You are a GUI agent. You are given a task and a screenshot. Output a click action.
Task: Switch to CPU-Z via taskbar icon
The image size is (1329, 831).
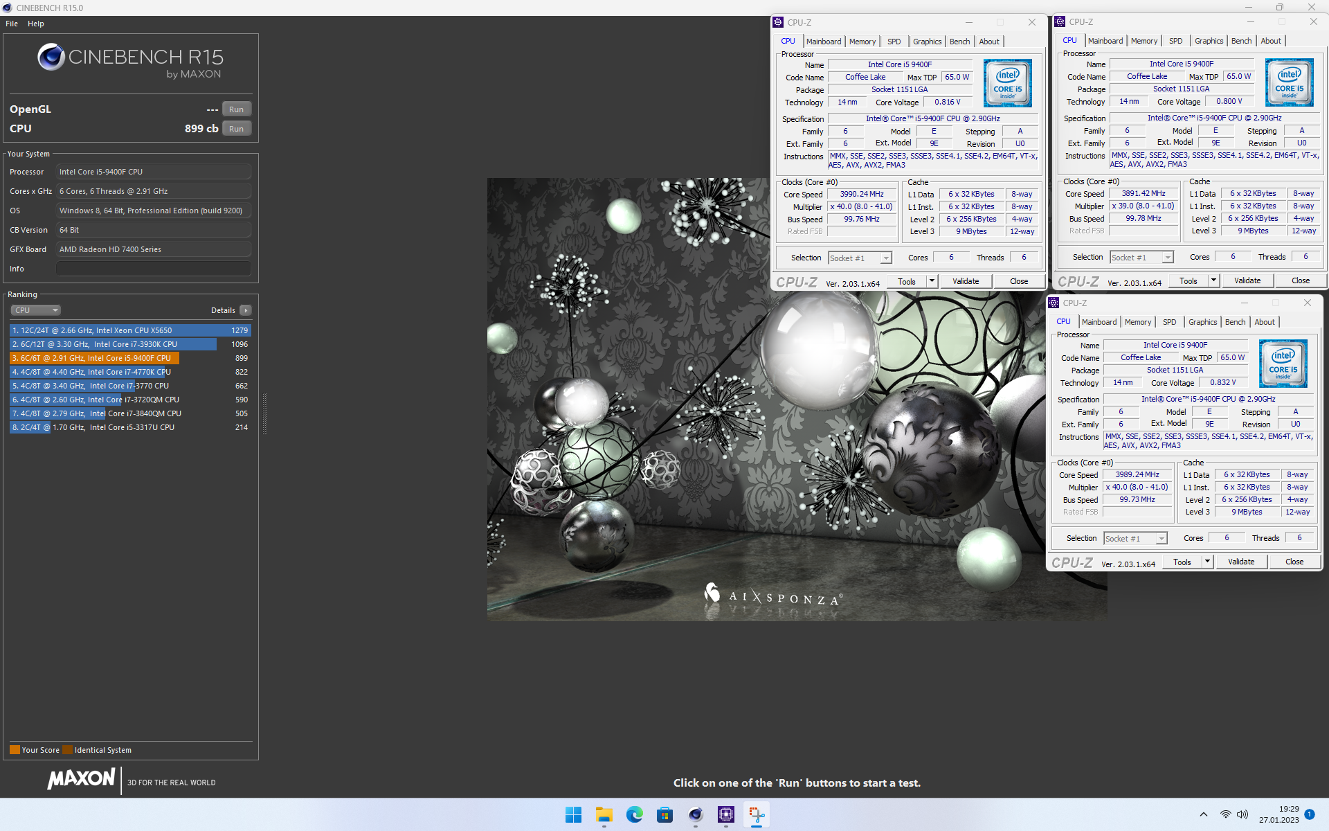(726, 815)
